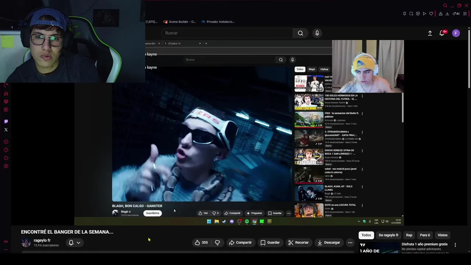Open the Player icon in the sidebar
The width and height of the screenshot is (471, 265).
(6, 142)
